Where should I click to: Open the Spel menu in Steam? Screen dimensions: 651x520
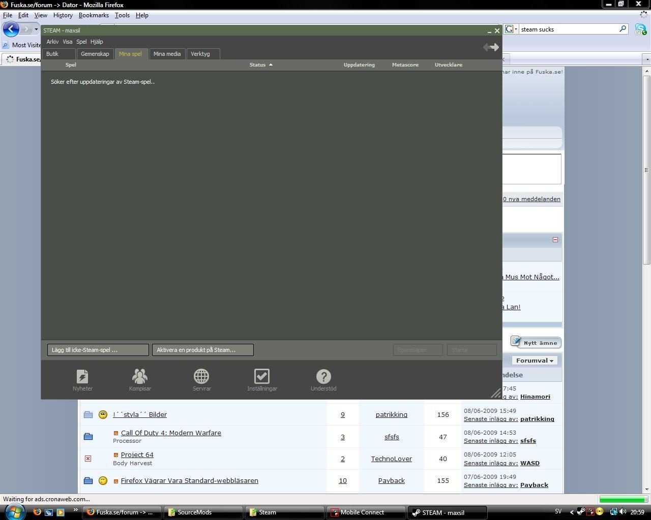coord(81,42)
